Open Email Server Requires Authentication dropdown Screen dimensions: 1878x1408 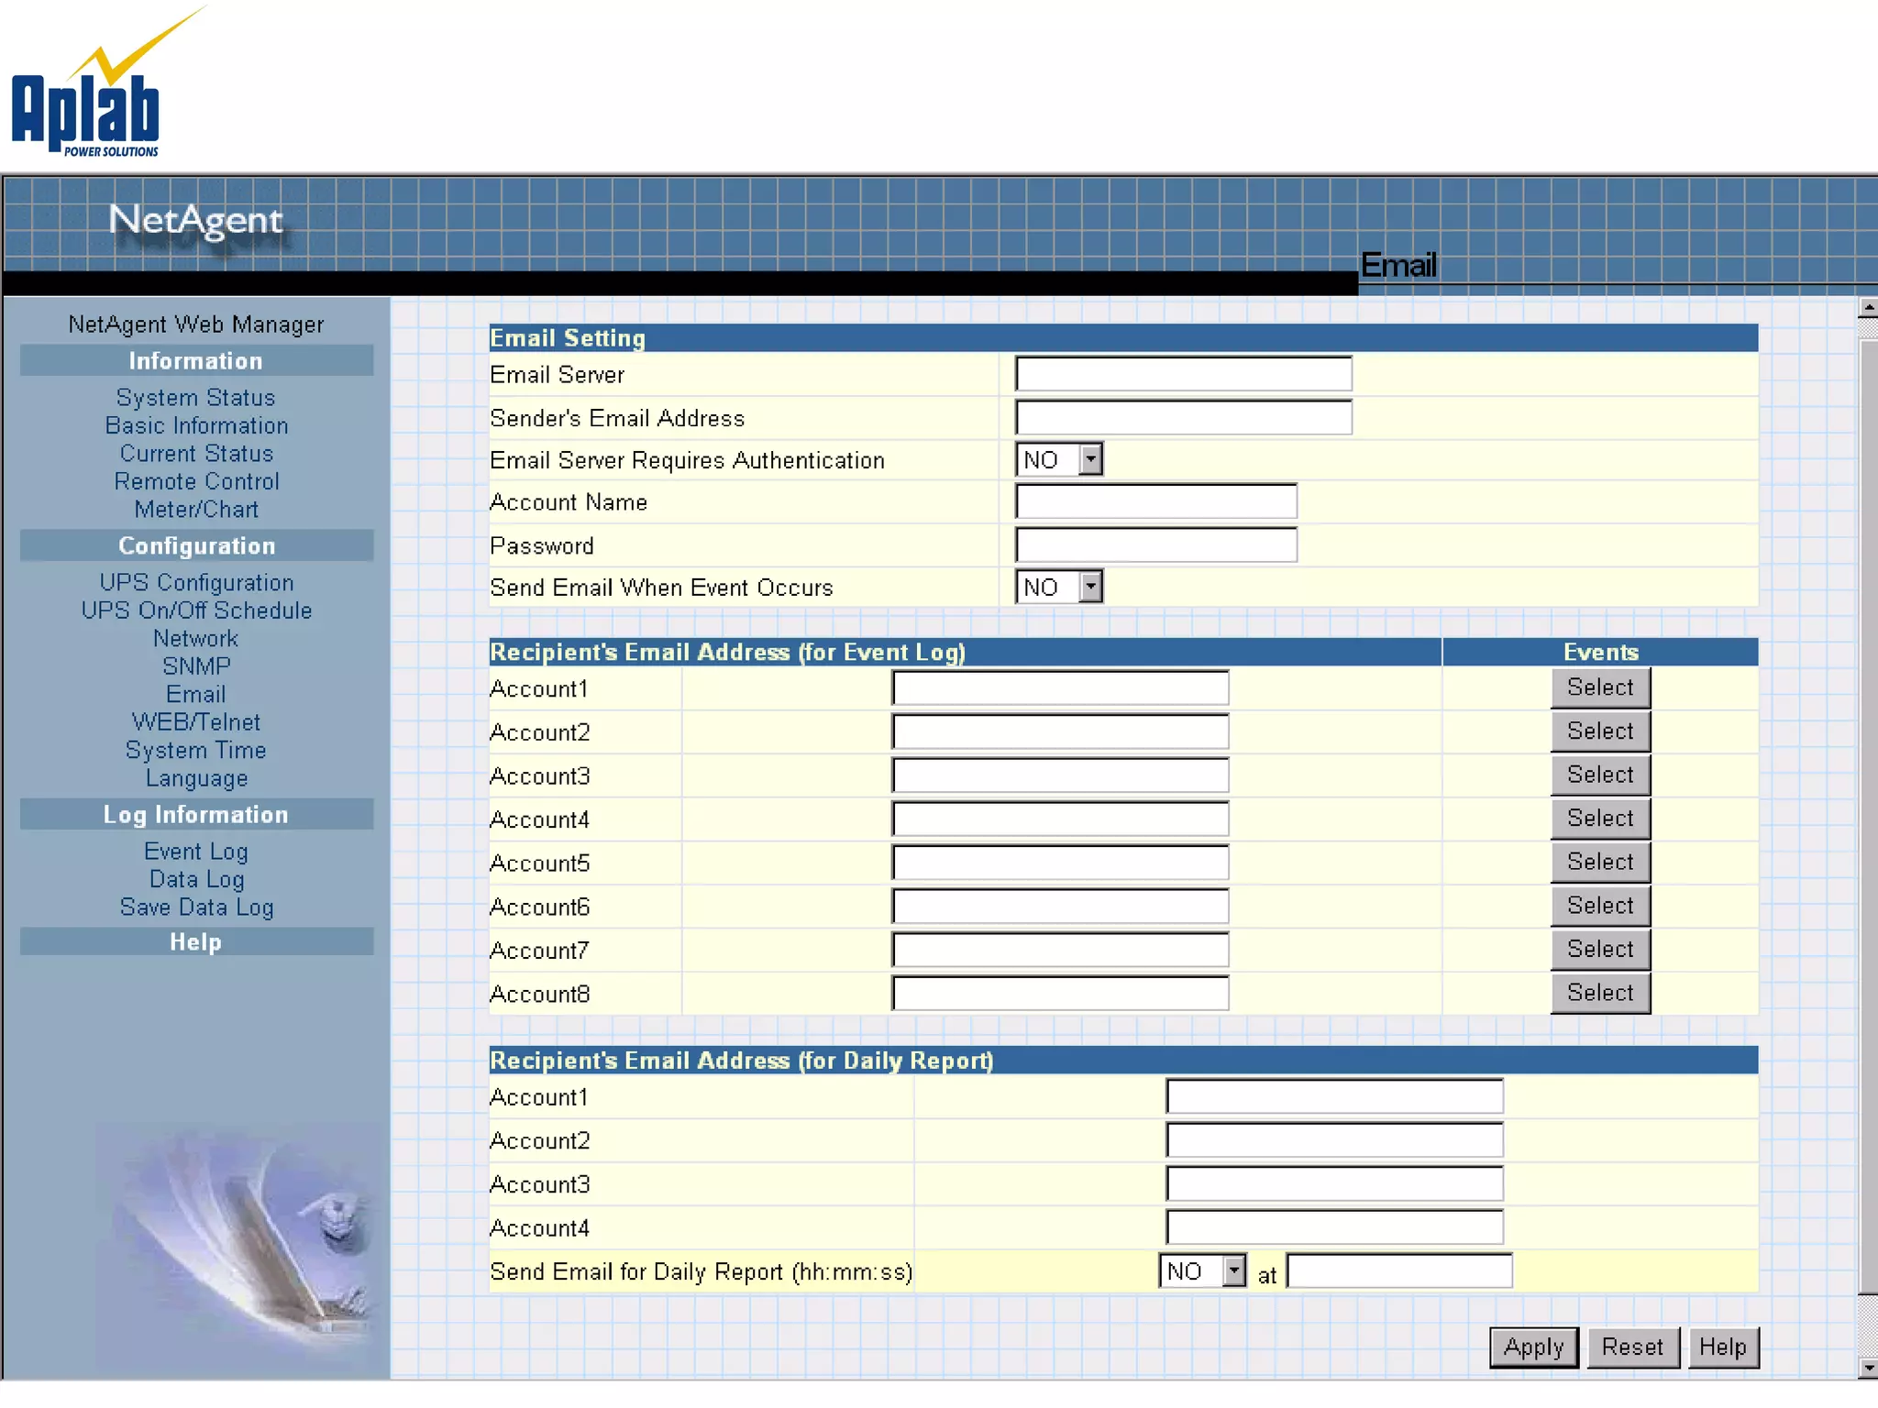click(x=1090, y=459)
